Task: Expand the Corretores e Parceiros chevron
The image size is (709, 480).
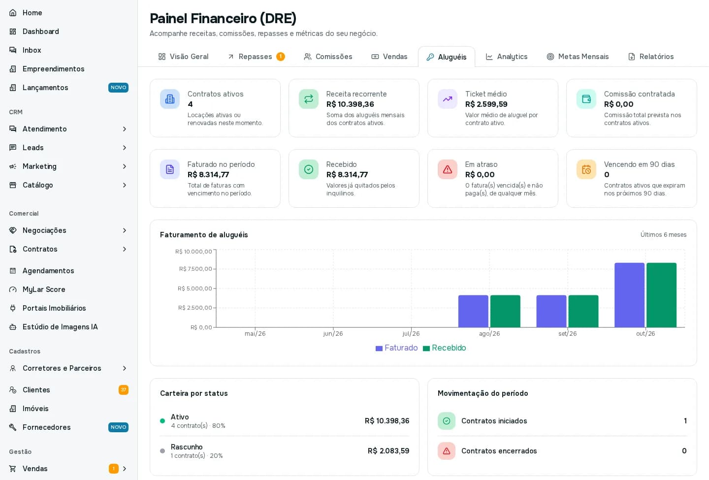Action: [x=125, y=368]
